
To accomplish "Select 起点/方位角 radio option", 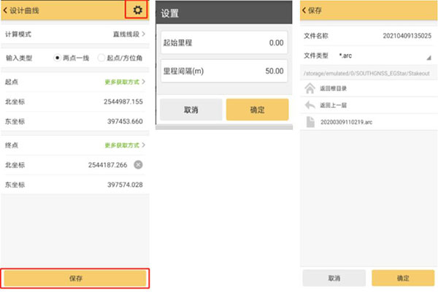I will tap(101, 57).
